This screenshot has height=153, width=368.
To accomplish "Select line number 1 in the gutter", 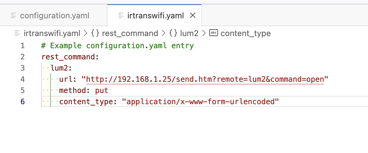I will 22,46.
